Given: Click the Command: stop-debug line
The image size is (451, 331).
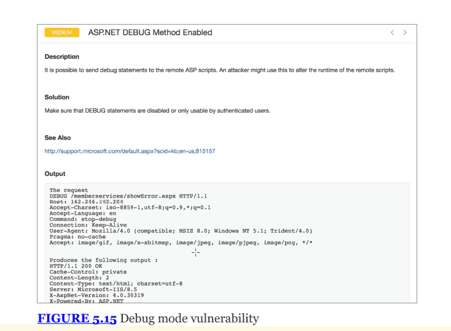Looking at the screenshot, I should click(83, 219).
